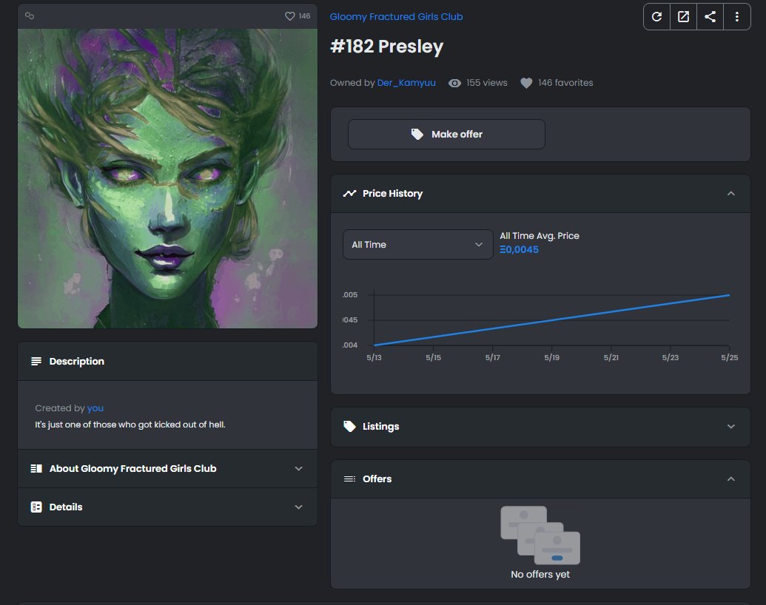Click the Description lines icon
This screenshot has height=605, width=766.
(36, 362)
